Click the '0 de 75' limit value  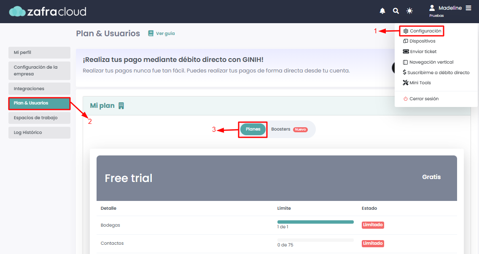point(285,245)
